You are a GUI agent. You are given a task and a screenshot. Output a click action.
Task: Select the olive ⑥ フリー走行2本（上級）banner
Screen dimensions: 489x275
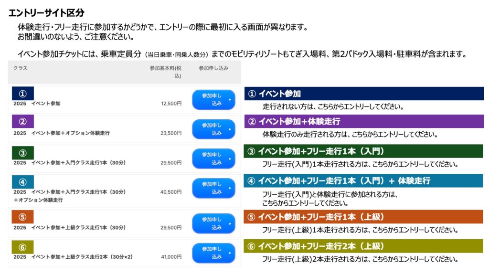point(363,246)
